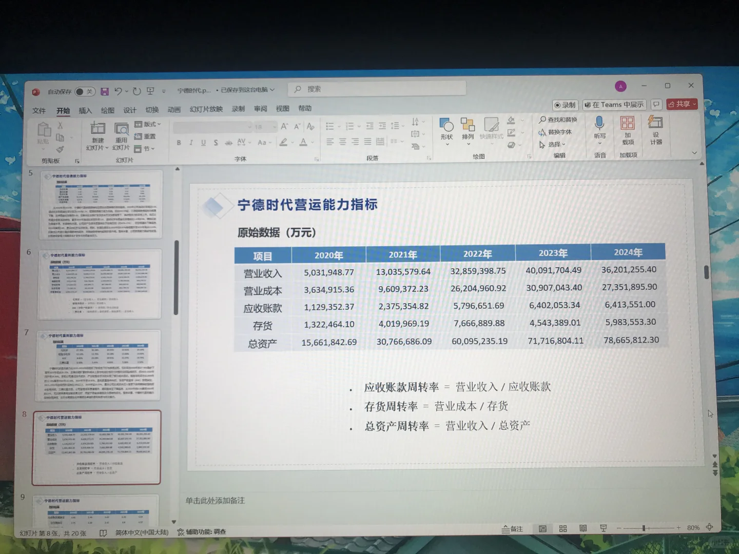The image size is (739, 554).
Task: Open the 设计器 Designer pane
Action: point(656,130)
